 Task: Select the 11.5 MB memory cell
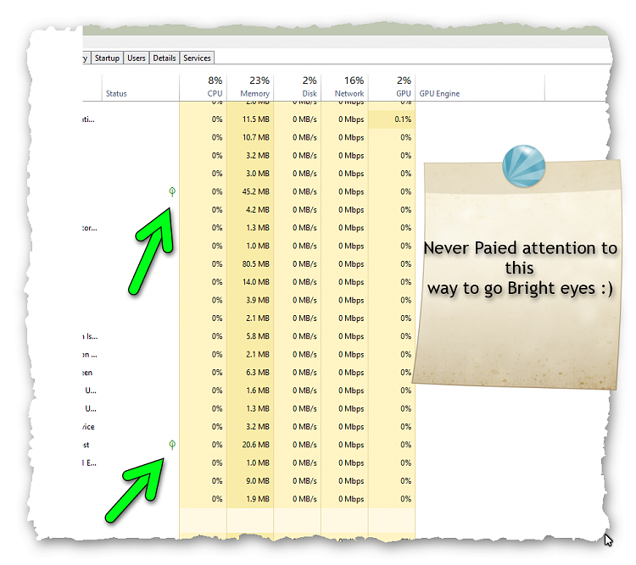pos(250,119)
